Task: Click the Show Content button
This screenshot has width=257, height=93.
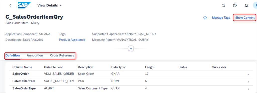Action: 245,18
